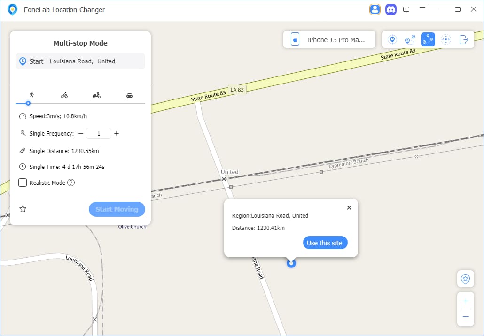Click the FoneLab Location Changer logo
The width and height of the screenshot is (484, 336).
click(12, 9)
